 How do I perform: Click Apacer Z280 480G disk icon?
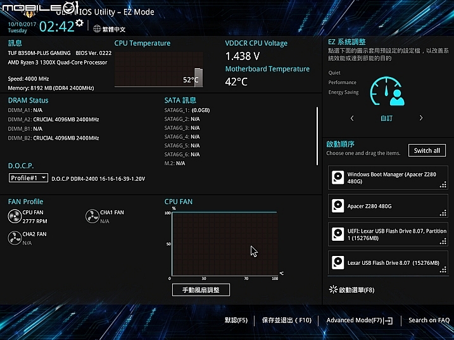338,205
